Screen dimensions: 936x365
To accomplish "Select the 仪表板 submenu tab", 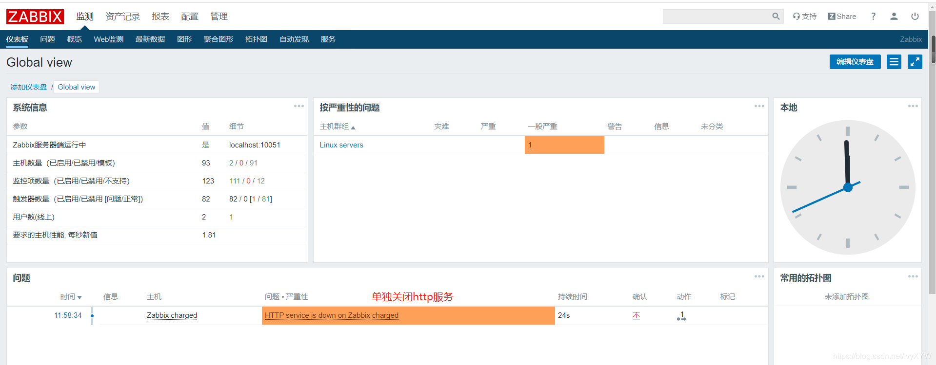I will 17,39.
